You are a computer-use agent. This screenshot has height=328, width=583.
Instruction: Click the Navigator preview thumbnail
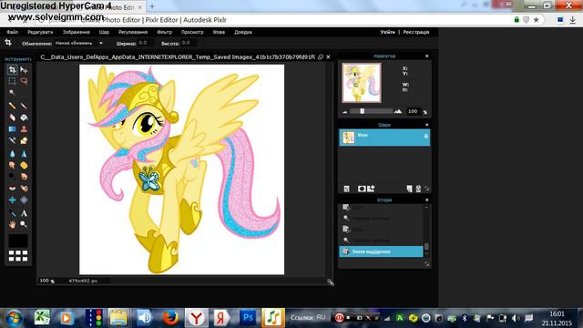point(362,83)
